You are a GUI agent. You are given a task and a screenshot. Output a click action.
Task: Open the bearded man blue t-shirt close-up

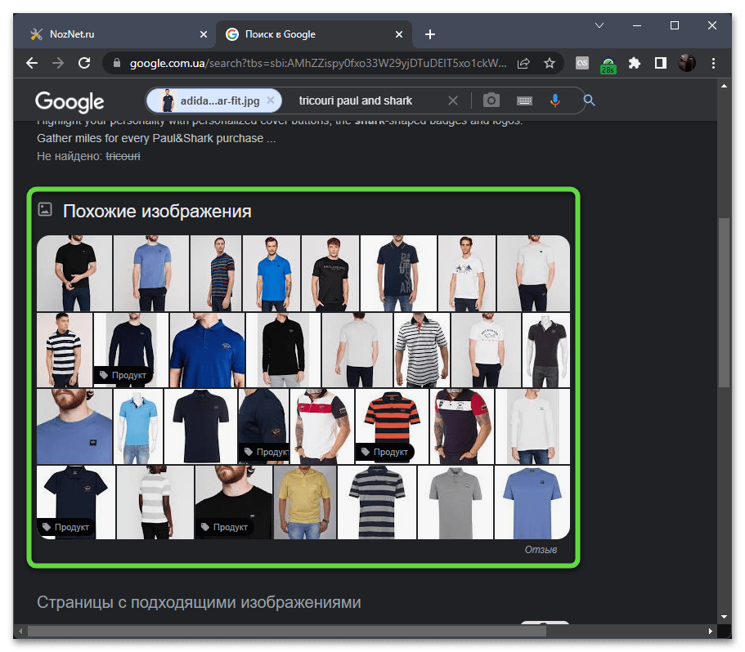[74, 426]
